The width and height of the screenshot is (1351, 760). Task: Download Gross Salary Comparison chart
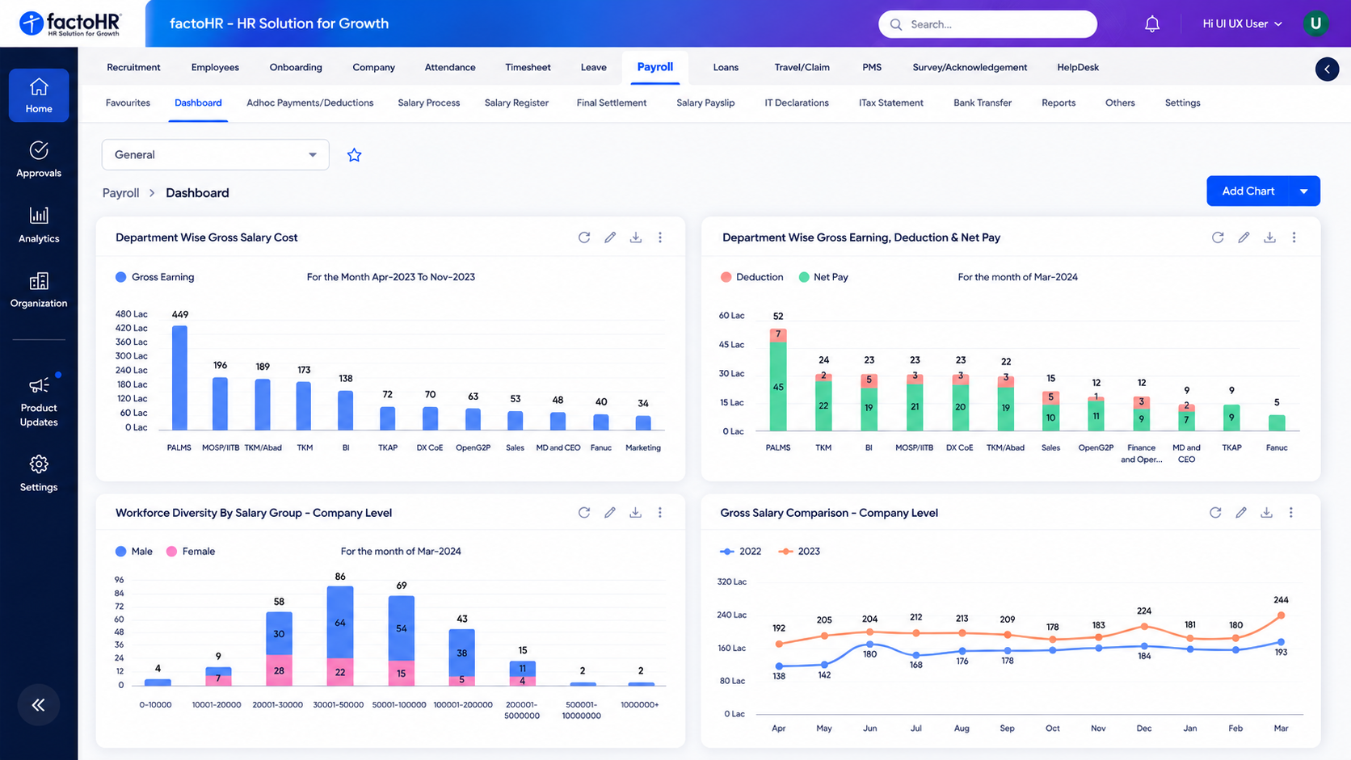pyautogui.click(x=1266, y=513)
